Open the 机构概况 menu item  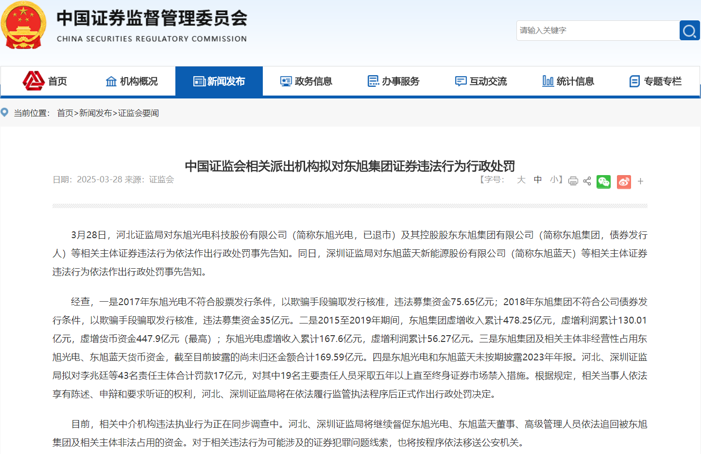click(x=139, y=81)
